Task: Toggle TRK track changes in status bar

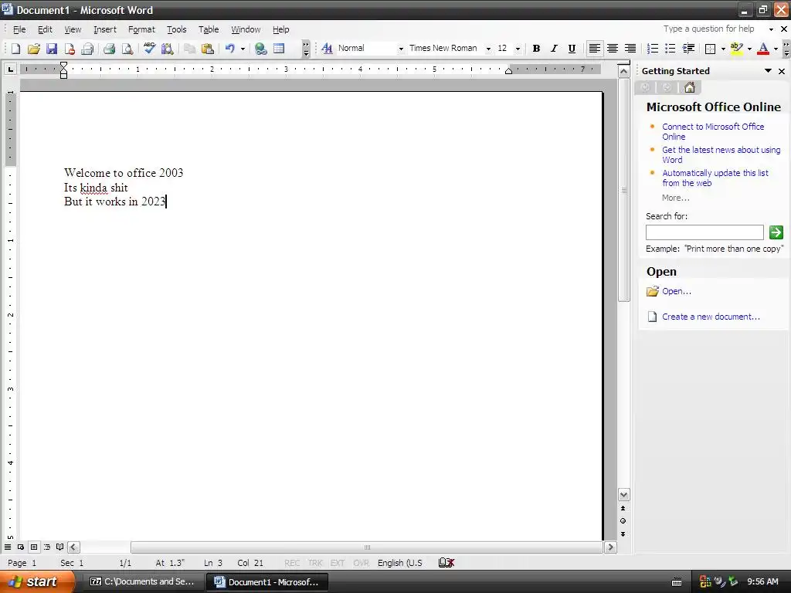Action: point(315,563)
